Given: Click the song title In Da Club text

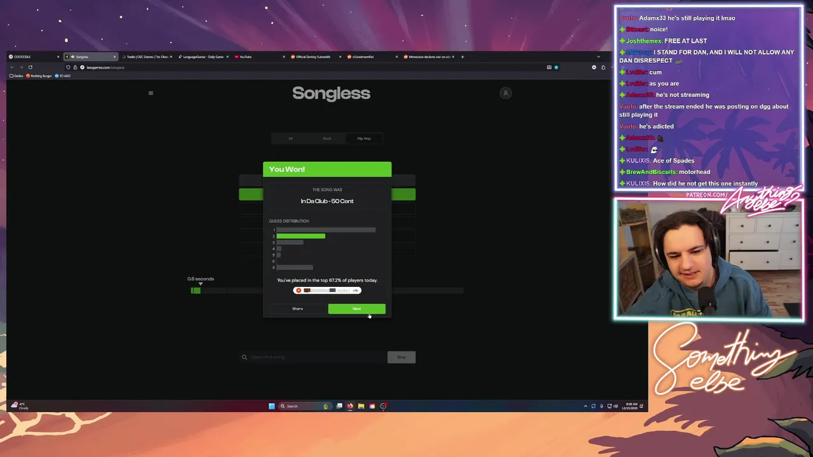Looking at the screenshot, I should (327, 201).
